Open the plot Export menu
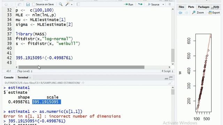 214,12
